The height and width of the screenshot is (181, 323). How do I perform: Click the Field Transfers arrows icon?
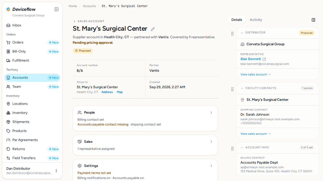click(8, 158)
